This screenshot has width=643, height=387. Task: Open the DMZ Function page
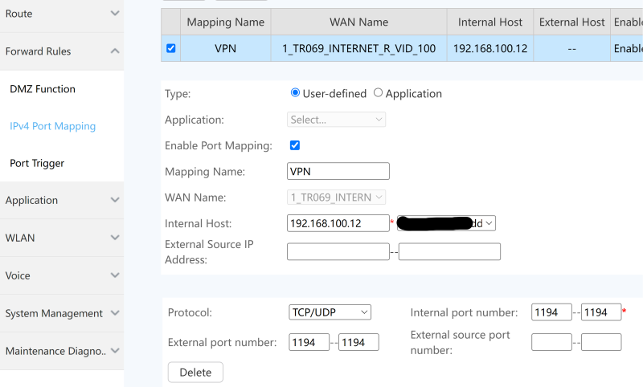[x=43, y=89]
